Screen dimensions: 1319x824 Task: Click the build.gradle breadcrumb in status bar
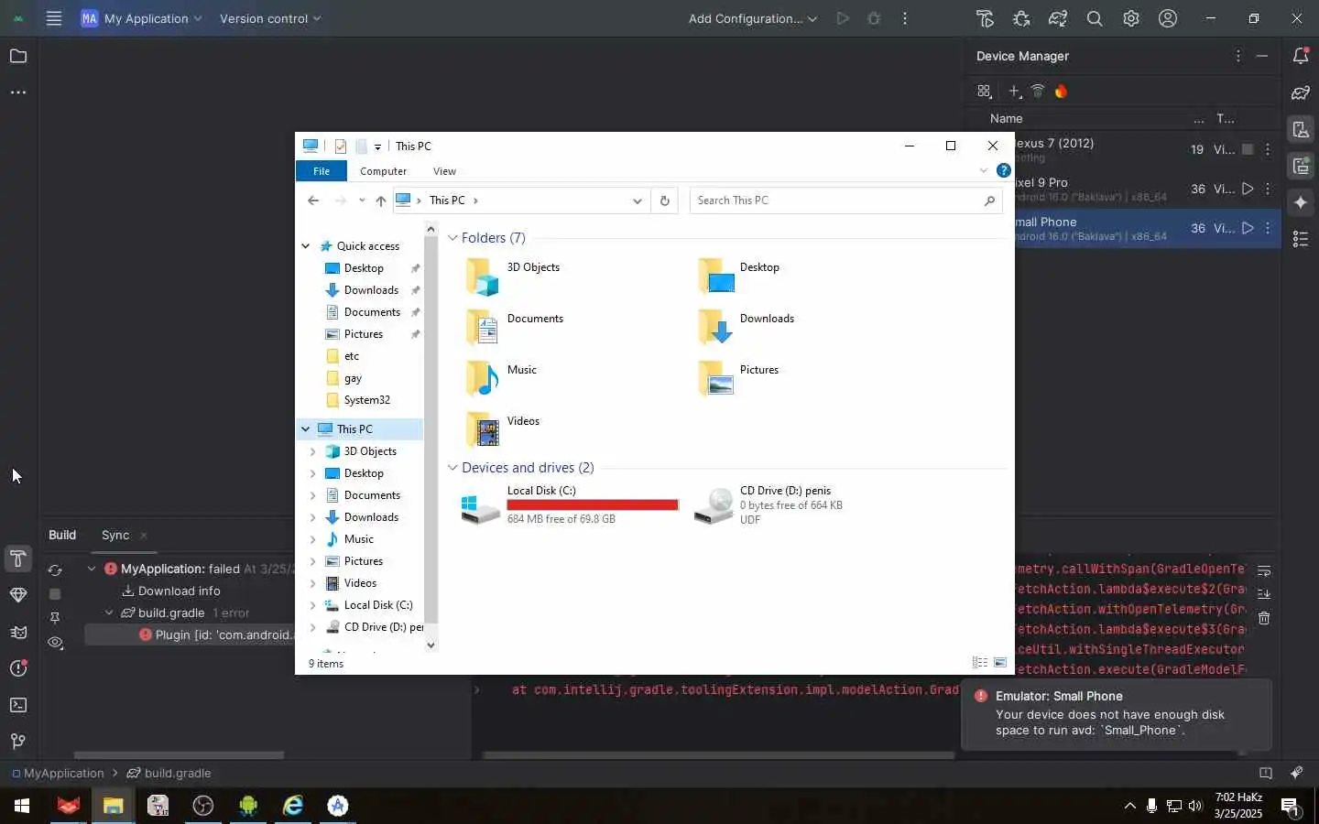[x=169, y=774]
